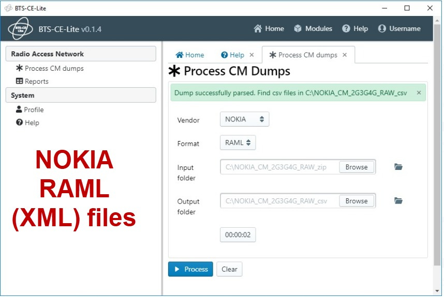Open Modules in the top navigation bar
This screenshot has height=297, width=444.
(x=313, y=28)
